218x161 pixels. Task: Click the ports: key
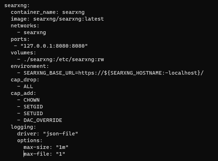pyautogui.click(x=20, y=39)
